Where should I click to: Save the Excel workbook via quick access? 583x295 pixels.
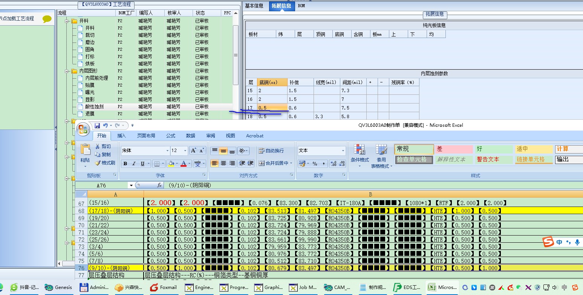[97, 125]
